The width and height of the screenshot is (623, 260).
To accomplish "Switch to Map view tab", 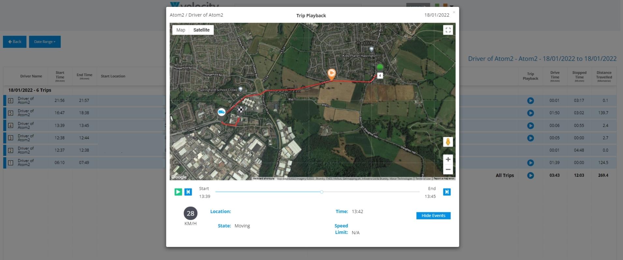I will tap(181, 30).
